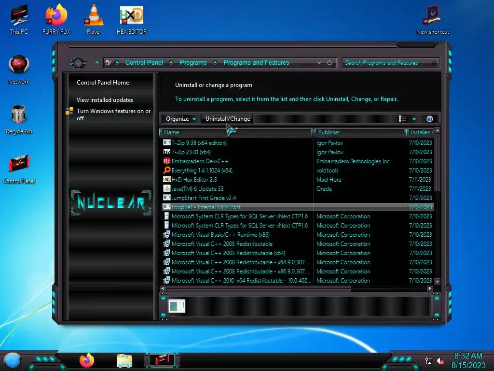Open Turn Windows features on or off

[113, 114]
